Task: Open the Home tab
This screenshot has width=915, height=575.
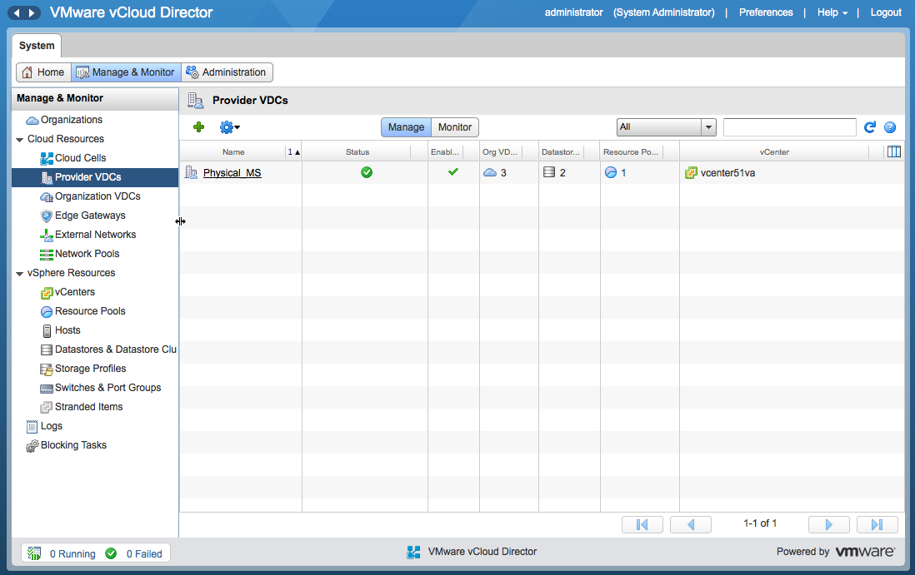Action: click(x=44, y=72)
